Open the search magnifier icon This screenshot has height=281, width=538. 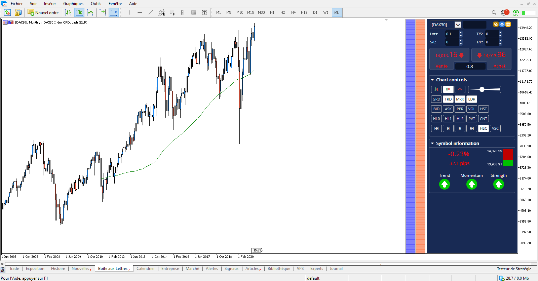click(494, 13)
